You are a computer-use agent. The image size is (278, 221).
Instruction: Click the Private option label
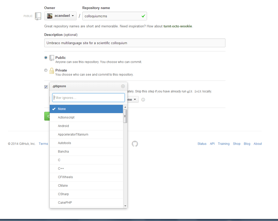point(61,70)
